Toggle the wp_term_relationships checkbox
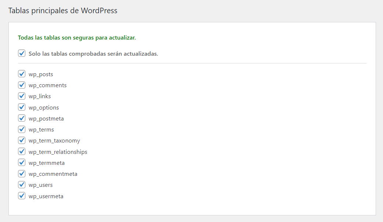 coord(22,151)
